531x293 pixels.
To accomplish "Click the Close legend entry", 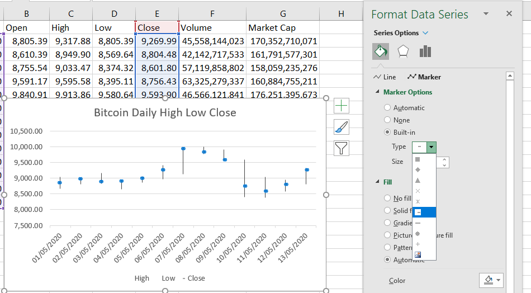I will coord(193,278).
